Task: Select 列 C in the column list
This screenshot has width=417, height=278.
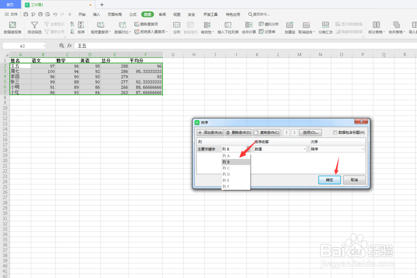Action: pyautogui.click(x=236, y=168)
